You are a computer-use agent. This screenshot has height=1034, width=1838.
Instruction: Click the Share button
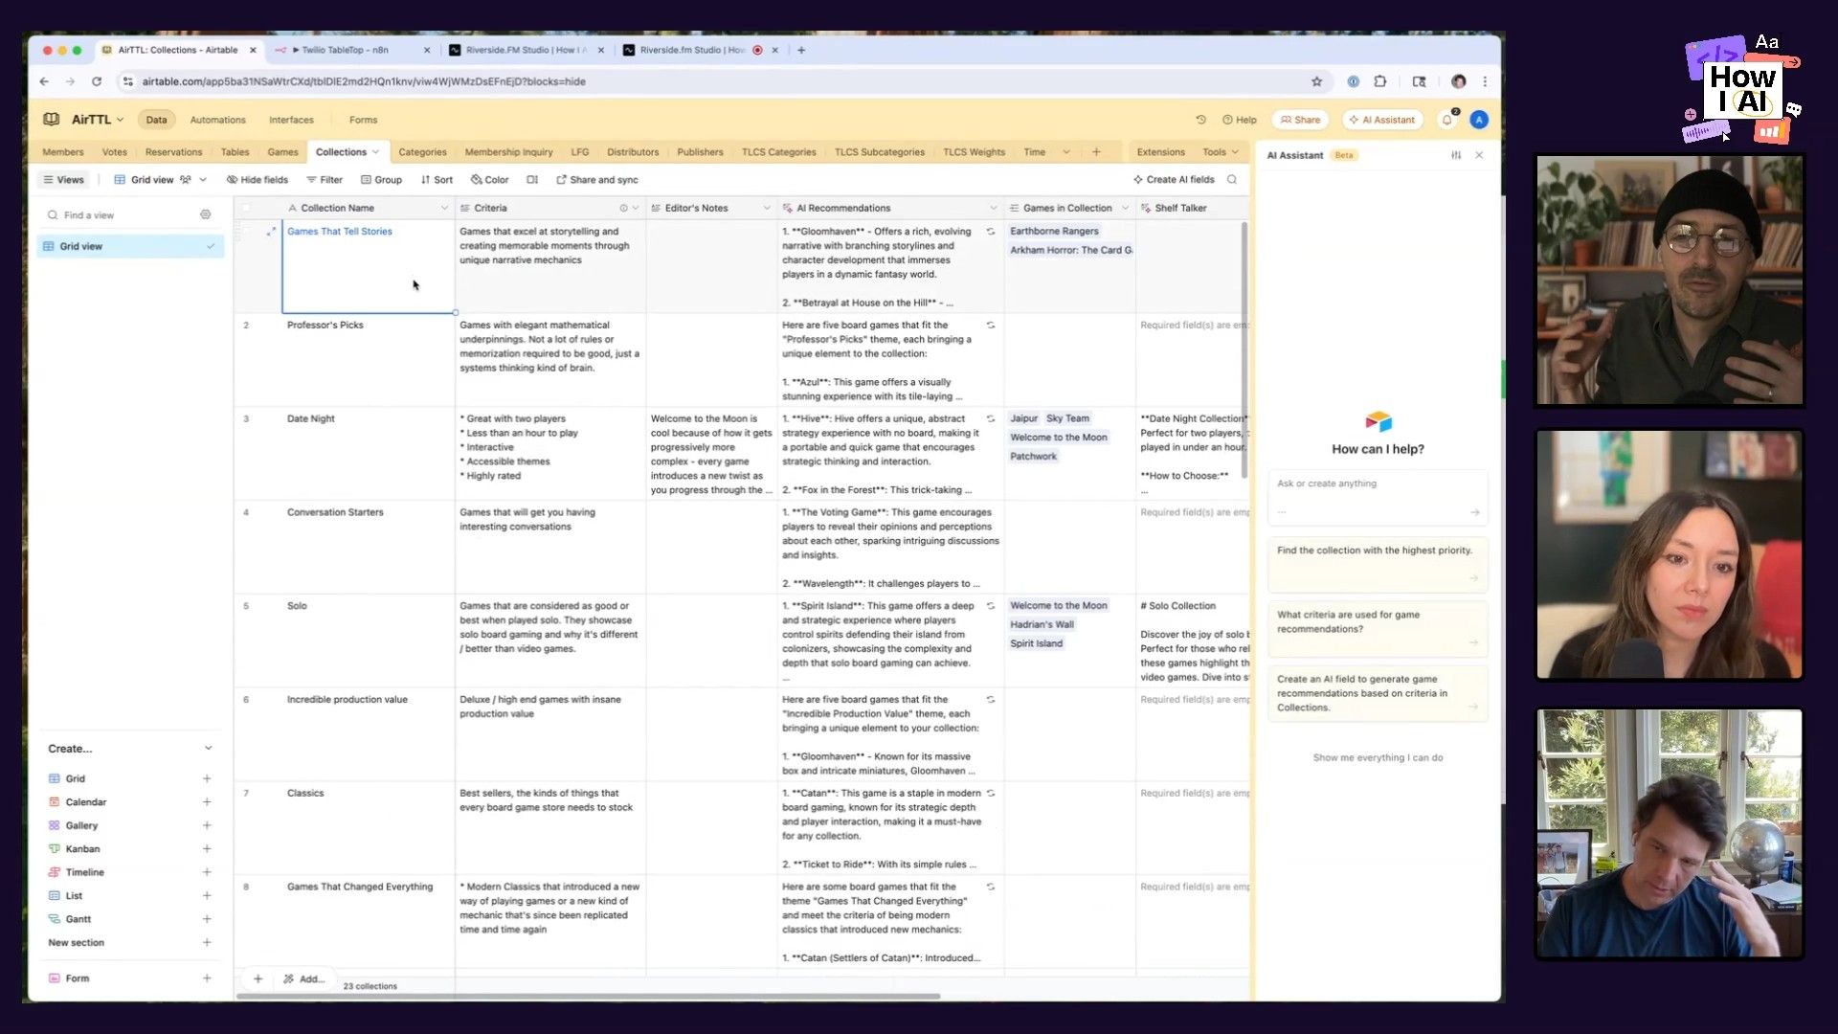pos(1301,120)
